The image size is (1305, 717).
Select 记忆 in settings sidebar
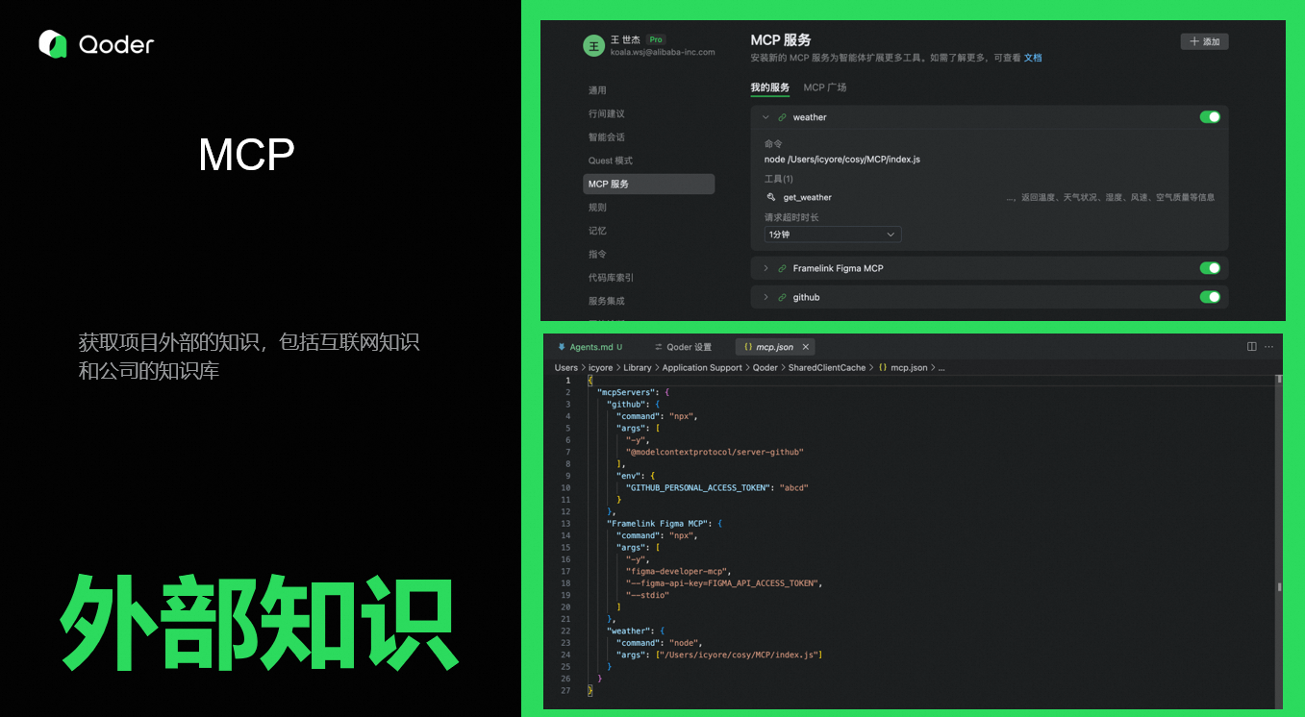point(597,231)
